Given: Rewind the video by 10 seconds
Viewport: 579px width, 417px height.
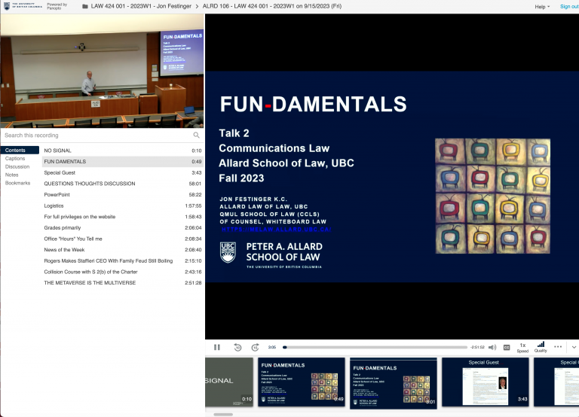Looking at the screenshot, I should pos(237,347).
